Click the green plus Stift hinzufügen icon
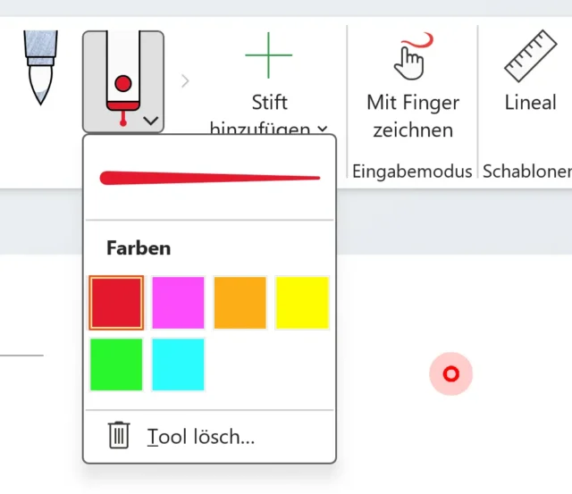Image resolution: width=572 pixels, height=494 pixels. point(268,54)
